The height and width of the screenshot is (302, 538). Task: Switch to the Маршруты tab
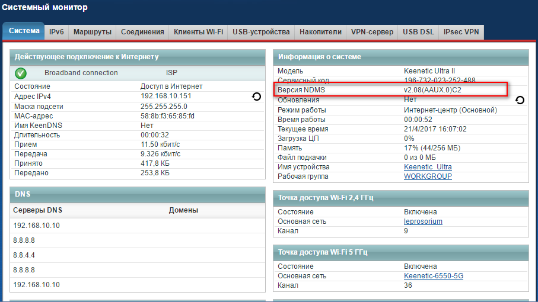tap(92, 32)
